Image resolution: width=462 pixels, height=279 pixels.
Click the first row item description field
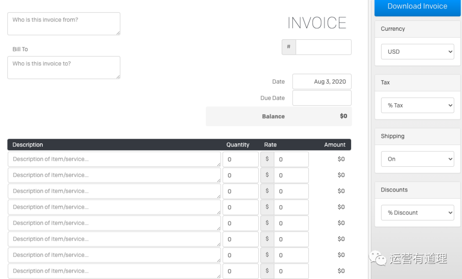pyautogui.click(x=114, y=159)
